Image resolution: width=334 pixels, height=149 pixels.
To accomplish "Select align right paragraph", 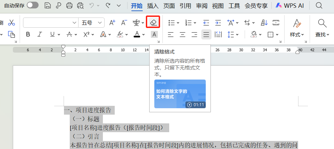I will tap(194, 34).
